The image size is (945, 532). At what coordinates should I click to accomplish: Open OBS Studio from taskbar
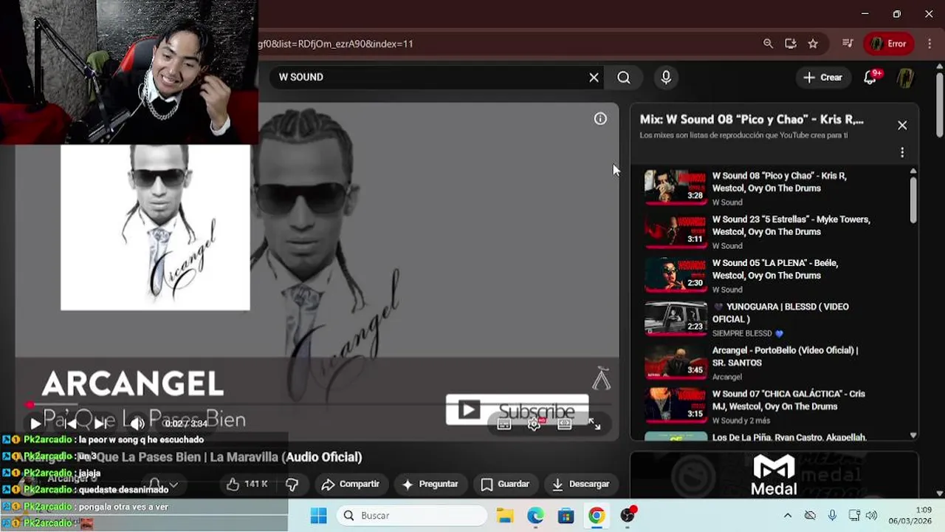[628, 516]
